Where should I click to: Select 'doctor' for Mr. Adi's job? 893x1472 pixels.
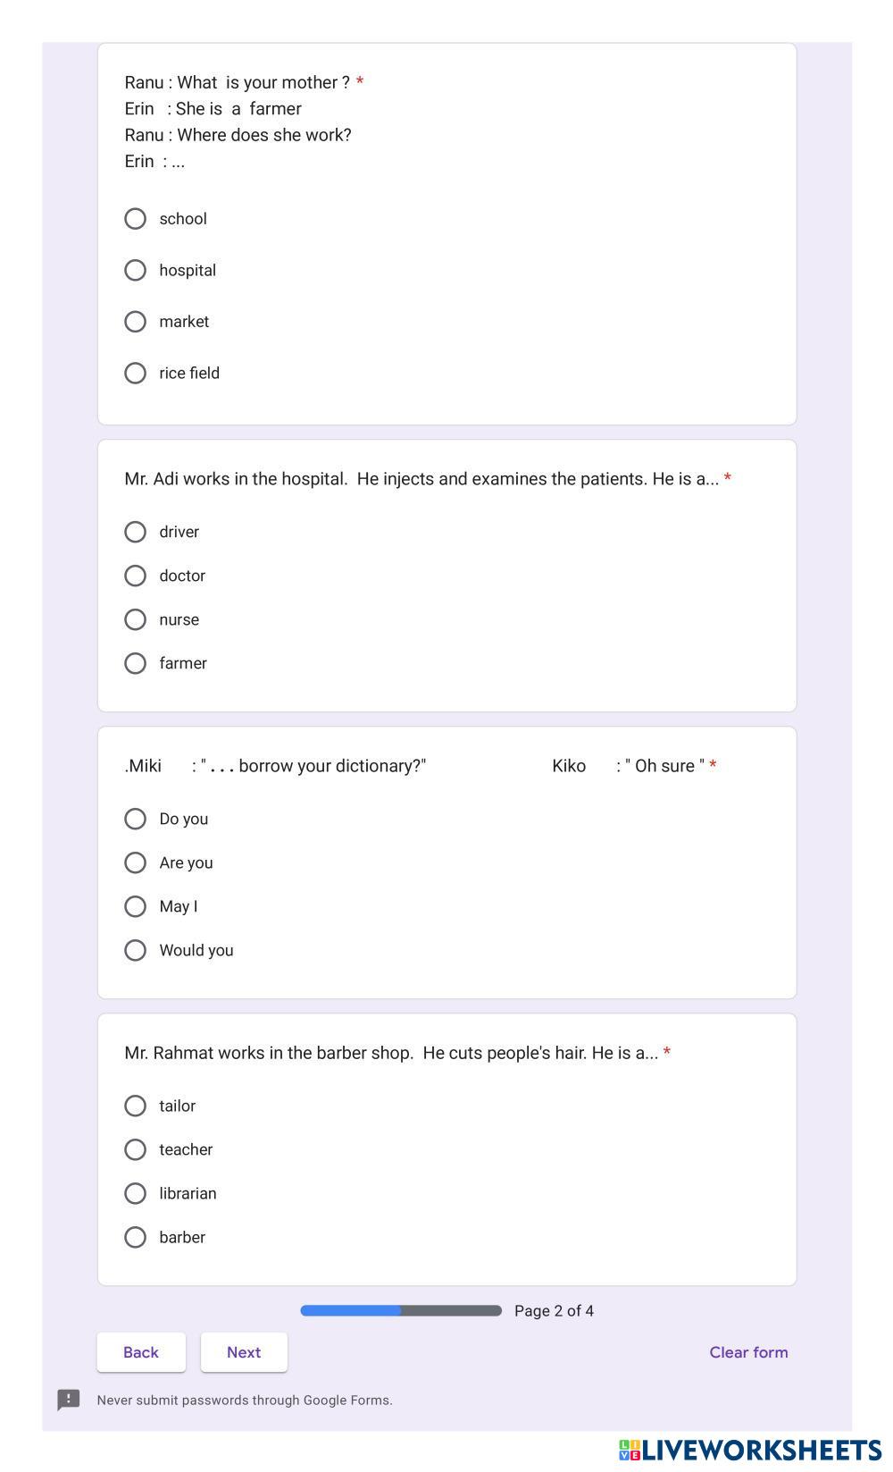point(135,576)
